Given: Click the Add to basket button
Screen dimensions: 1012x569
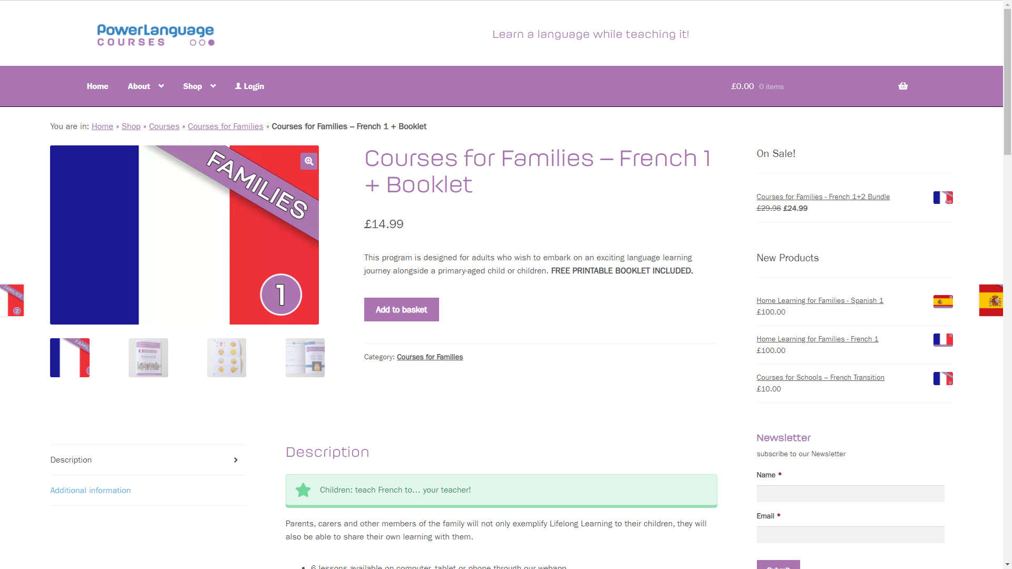Looking at the screenshot, I should (401, 310).
